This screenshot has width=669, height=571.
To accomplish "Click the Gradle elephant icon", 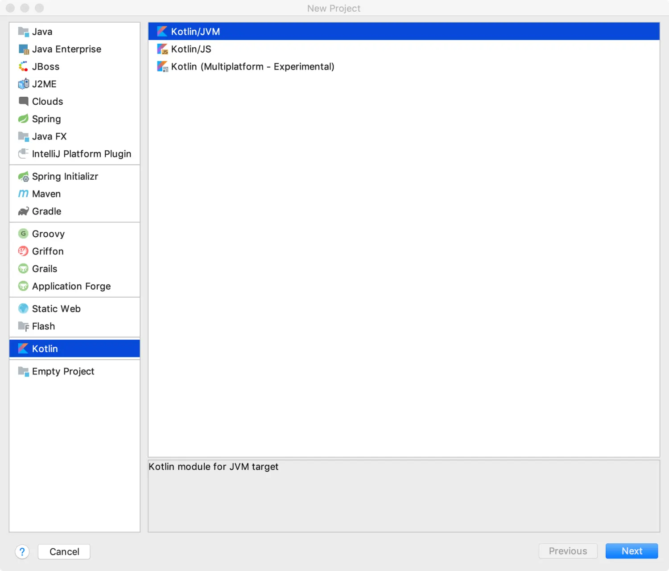I will (23, 211).
